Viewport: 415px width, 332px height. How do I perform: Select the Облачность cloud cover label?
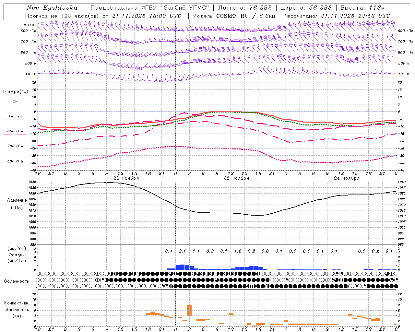pos(17,281)
